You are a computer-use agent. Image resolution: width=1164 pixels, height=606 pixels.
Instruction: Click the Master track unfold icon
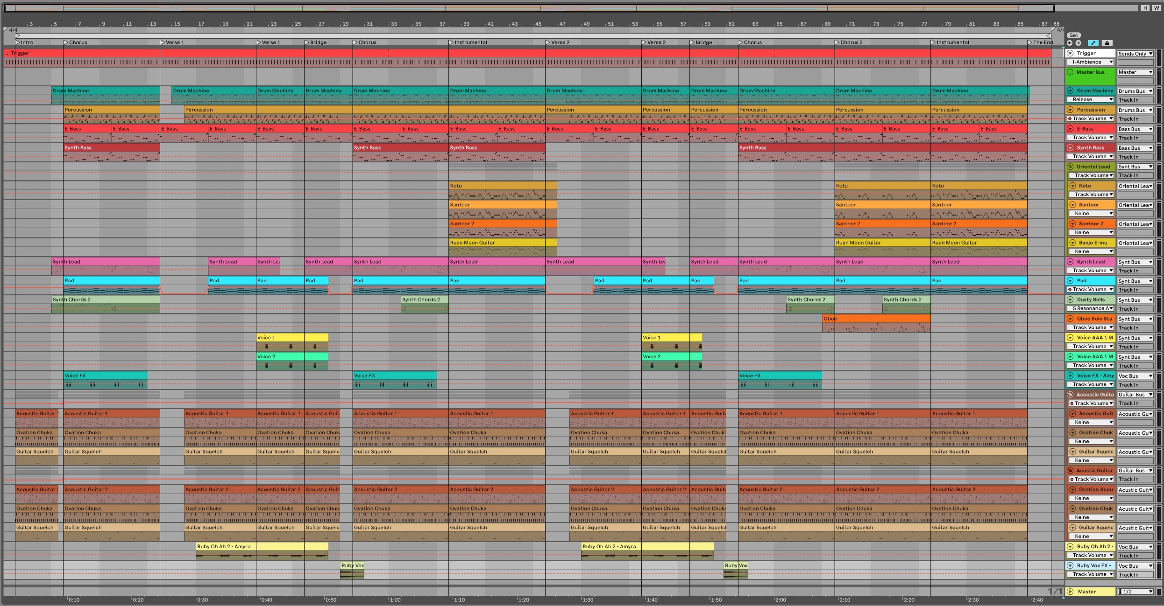(1070, 592)
